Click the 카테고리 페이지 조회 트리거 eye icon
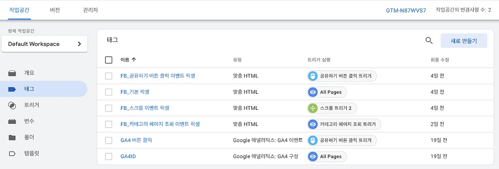This screenshot has height=169, width=499. point(313,124)
